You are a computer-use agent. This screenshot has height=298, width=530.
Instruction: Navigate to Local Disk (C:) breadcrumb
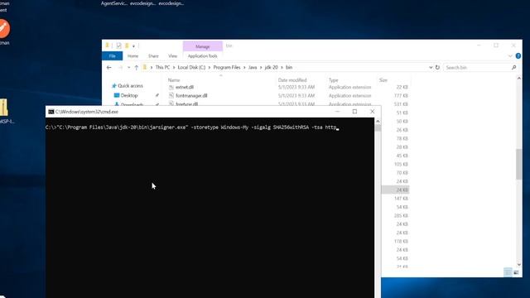(x=191, y=68)
